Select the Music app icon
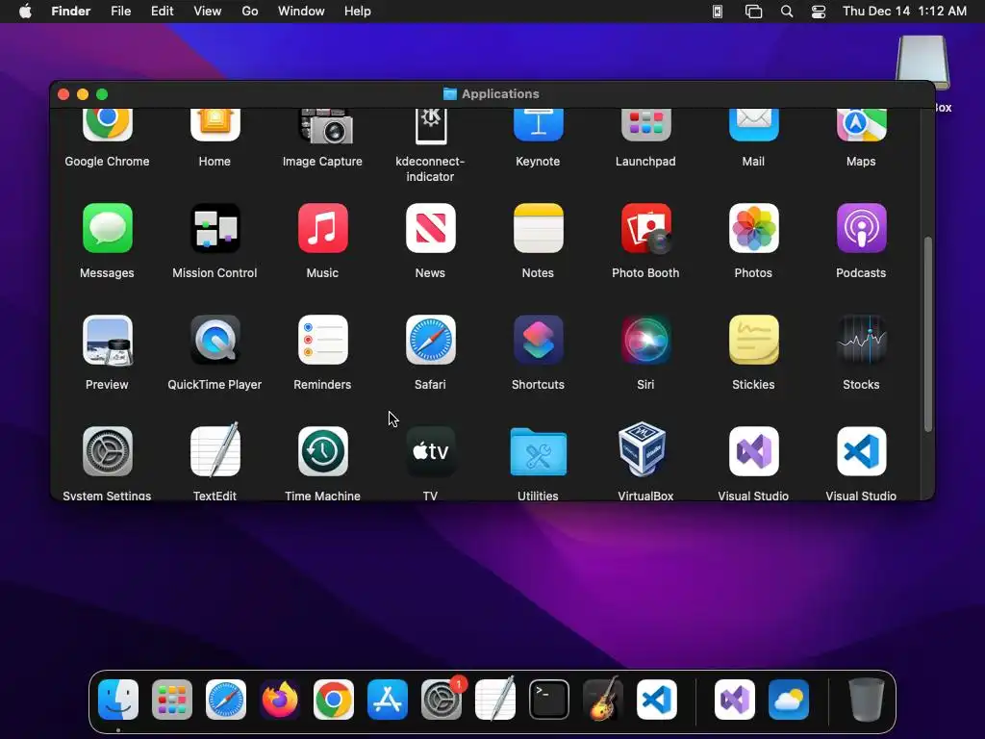The height and width of the screenshot is (739, 985). coord(323,228)
